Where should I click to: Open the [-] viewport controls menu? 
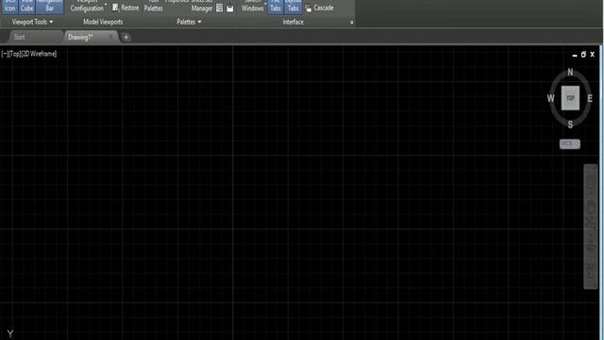coord(5,54)
